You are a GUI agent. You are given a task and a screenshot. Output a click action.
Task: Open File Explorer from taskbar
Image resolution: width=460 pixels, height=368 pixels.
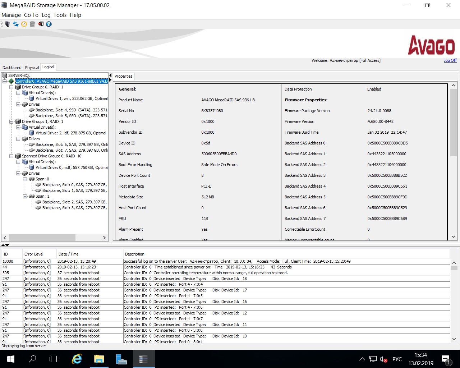99,359
